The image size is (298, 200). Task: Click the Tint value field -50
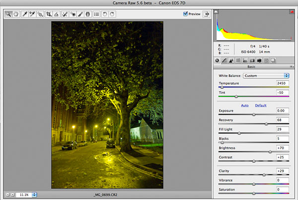point(283,92)
